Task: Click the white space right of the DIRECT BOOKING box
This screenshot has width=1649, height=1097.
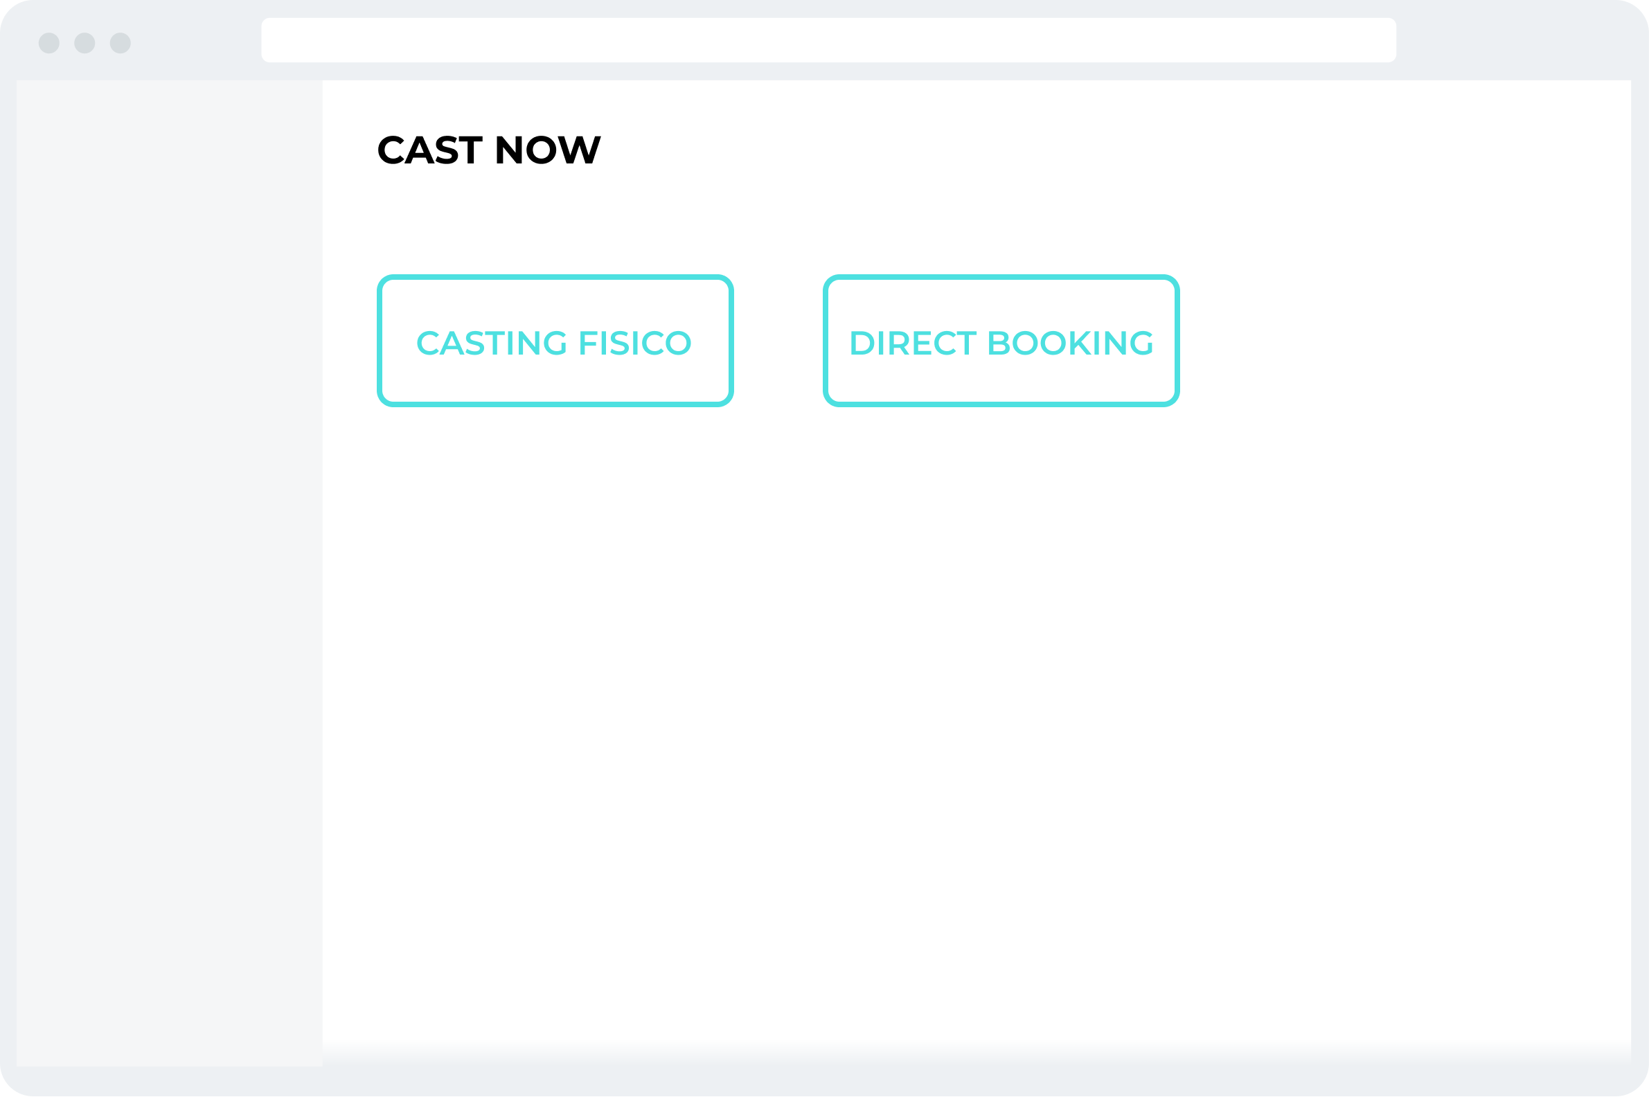Action: point(1405,341)
